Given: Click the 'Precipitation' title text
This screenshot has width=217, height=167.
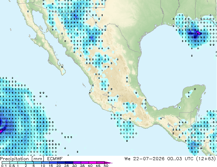Looking at the screenshot, I should (x=14, y=159).
